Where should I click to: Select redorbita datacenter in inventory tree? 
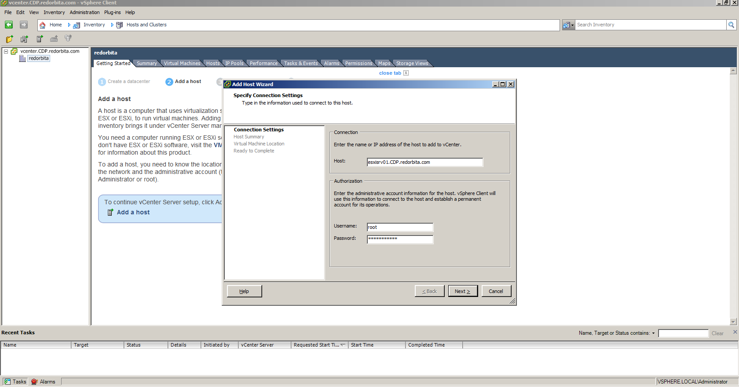(39, 58)
